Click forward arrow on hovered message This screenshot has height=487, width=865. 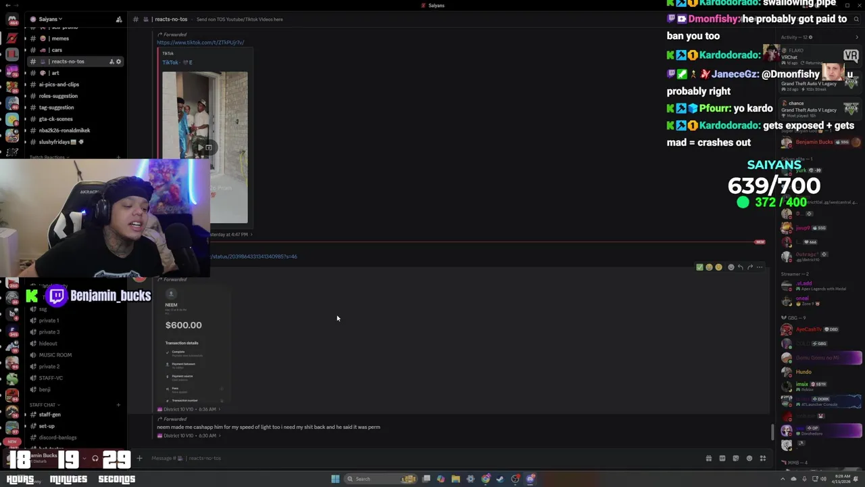[x=750, y=267]
